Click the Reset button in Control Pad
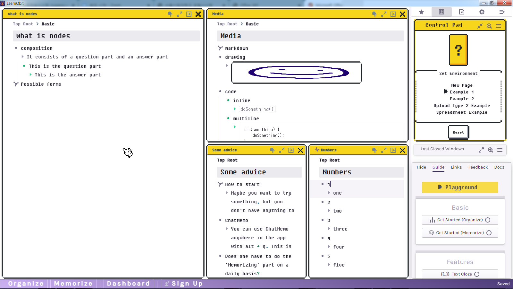This screenshot has height=289, width=513. [458, 132]
